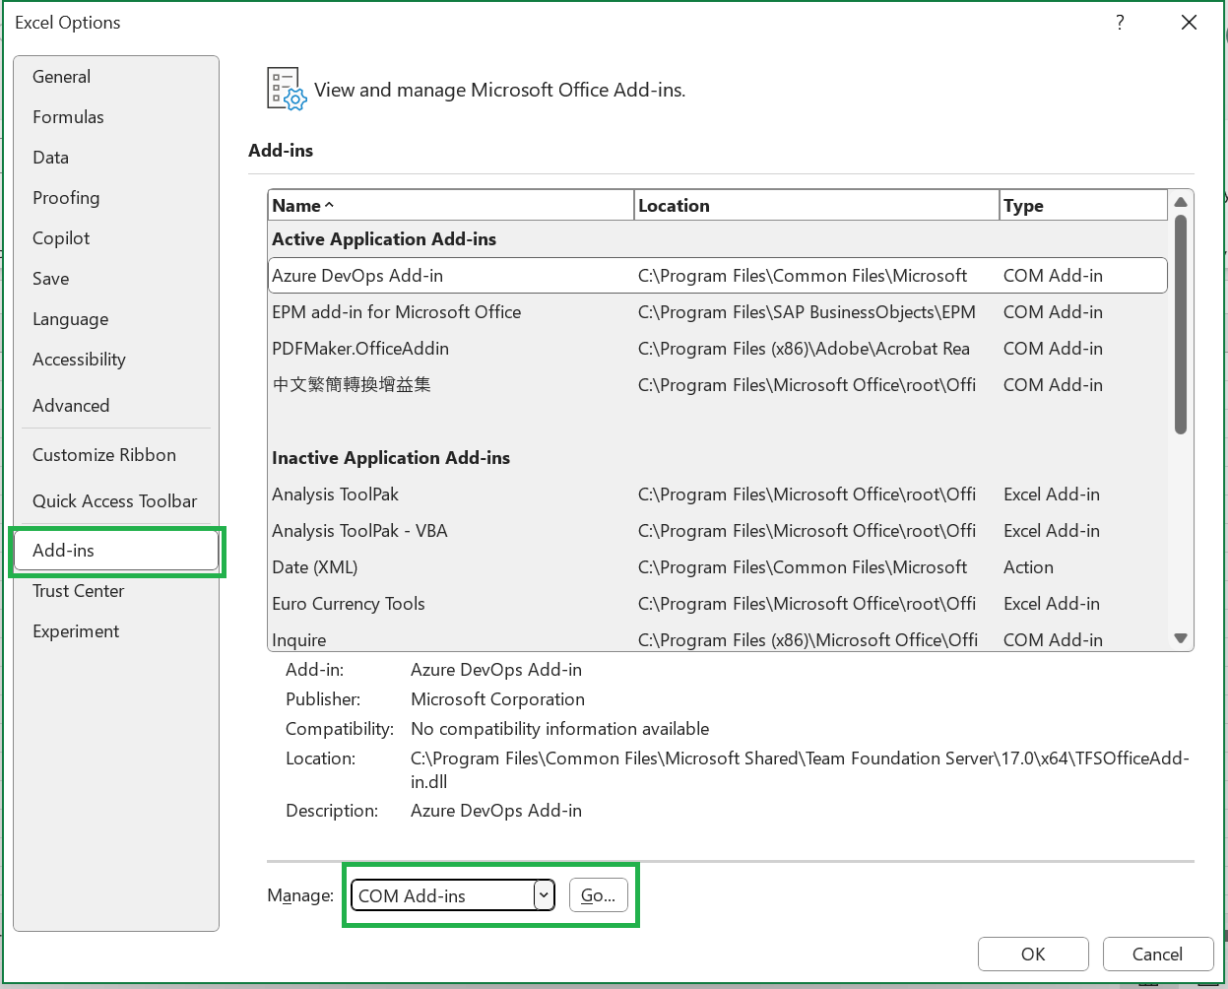Go to Quick Access Toolbar settings
This screenshot has height=989, width=1228.
[x=114, y=501]
